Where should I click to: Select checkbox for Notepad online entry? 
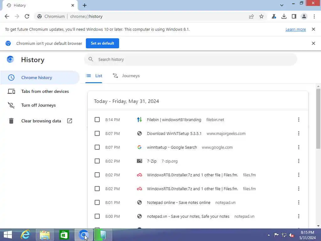click(97, 202)
